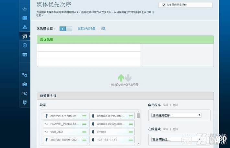Image resolution: width=230 pixels, height=148 pixels.
Task: Open the External Storage sidebar icon
Action: click(25, 55)
